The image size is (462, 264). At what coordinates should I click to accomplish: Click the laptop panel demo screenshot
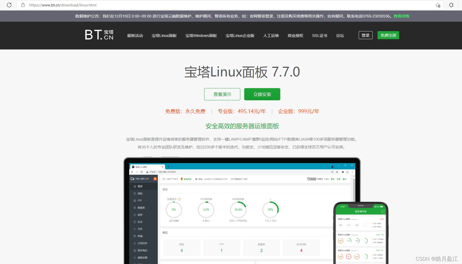coord(242,211)
